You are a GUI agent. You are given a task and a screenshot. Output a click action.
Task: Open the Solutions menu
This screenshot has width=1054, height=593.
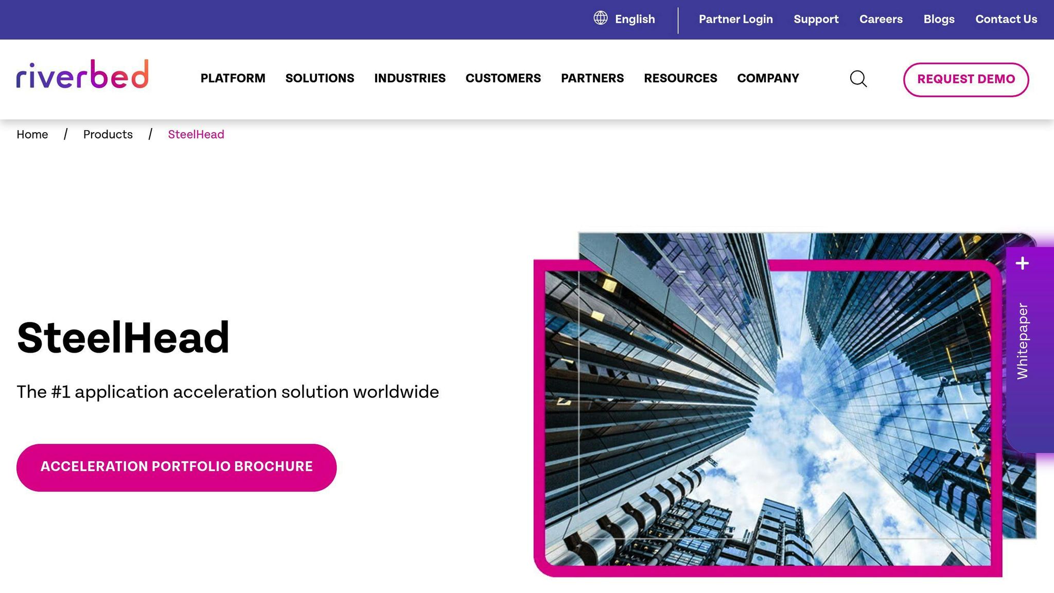click(320, 78)
